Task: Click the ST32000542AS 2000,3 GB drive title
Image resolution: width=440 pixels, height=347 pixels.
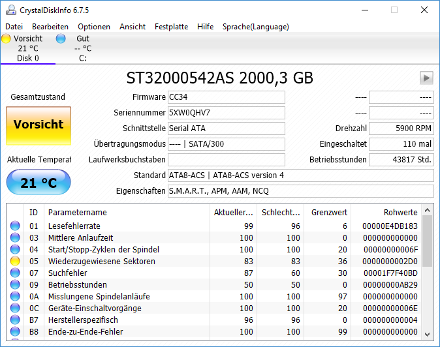Action: tap(220, 78)
